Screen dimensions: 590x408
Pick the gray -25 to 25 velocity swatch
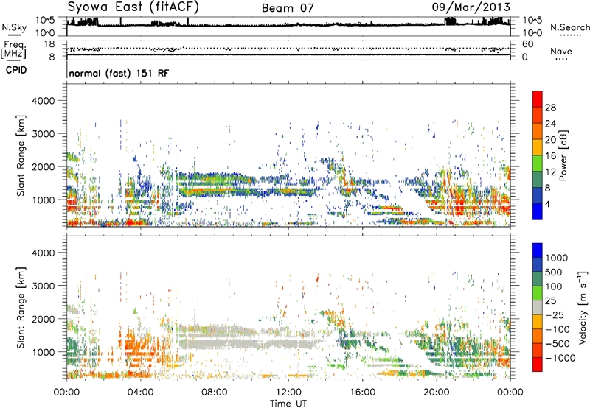(538, 308)
